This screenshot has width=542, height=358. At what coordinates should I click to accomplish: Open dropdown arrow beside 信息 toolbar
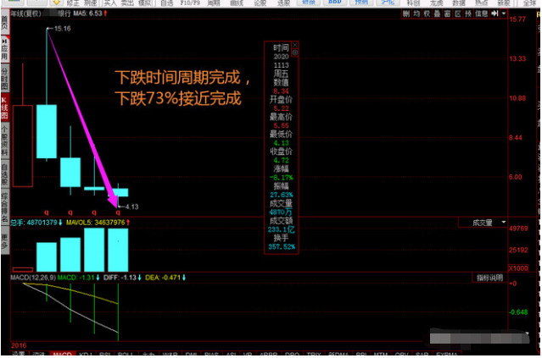point(504,14)
